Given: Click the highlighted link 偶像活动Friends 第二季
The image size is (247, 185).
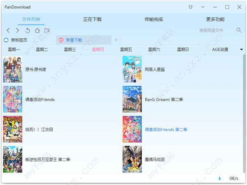Looking at the screenshot, I should tap(166, 129).
